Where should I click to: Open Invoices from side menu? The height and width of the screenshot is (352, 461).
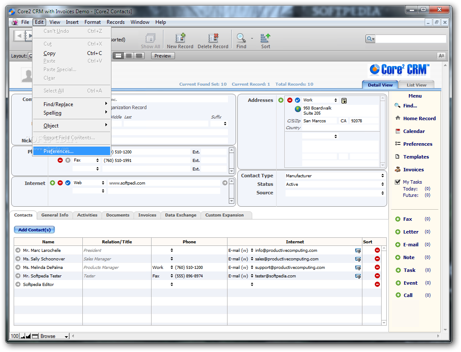413,169
